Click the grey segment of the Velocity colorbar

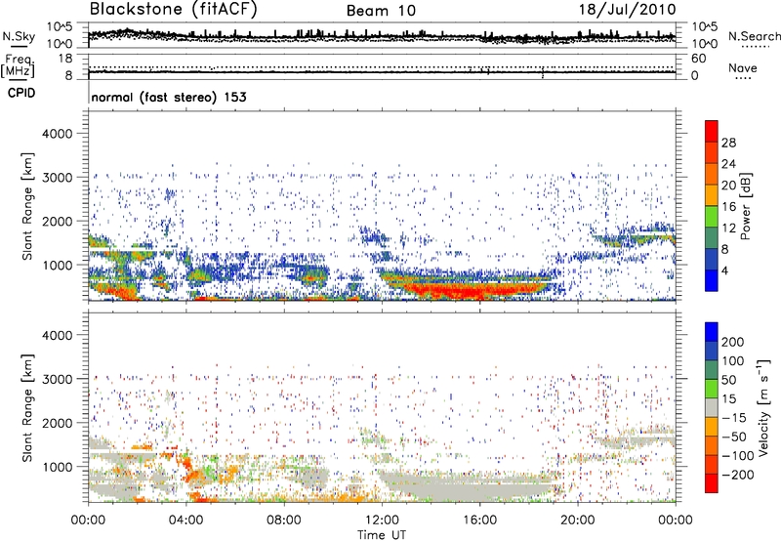pos(712,407)
